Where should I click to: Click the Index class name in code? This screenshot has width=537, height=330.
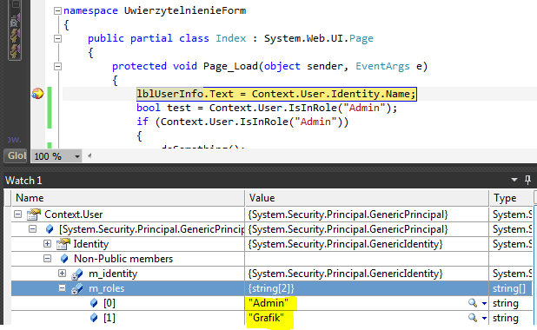pyautogui.click(x=231, y=38)
